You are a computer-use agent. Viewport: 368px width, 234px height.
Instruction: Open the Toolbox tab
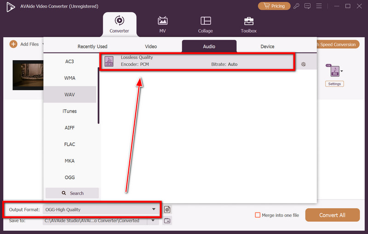(x=248, y=25)
